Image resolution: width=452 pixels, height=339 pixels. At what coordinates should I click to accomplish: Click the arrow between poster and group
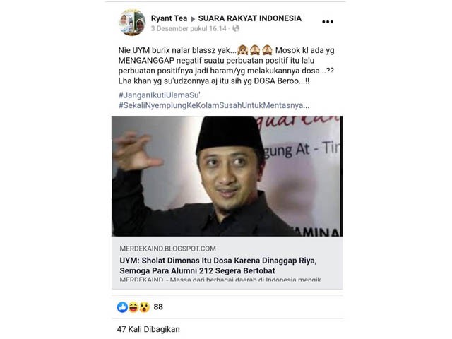click(193, 19)
